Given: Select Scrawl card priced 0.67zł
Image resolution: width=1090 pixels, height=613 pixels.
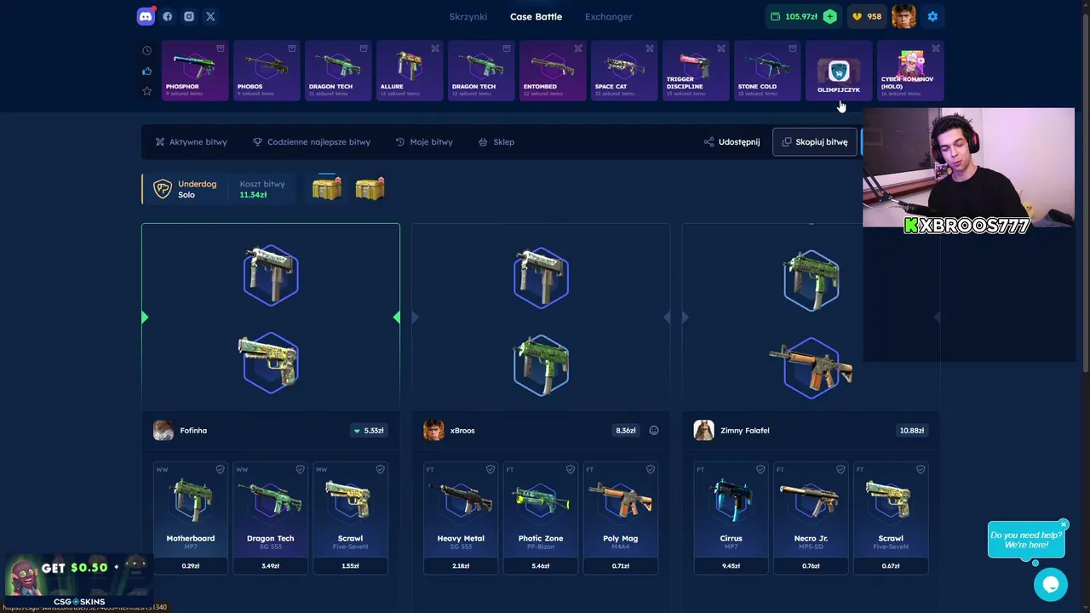Looking at the screenshot, I should pyautogui.click(x=891, y=518).
